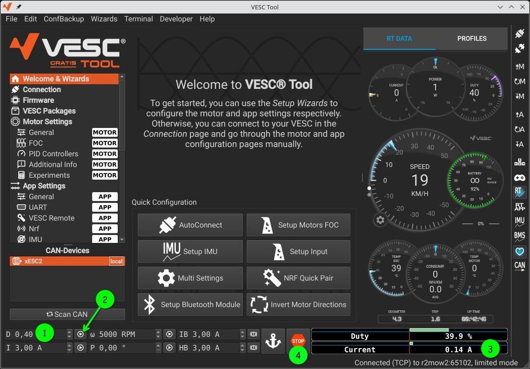Decrease the IB brake current value
The height and width of the screenshot is (369, 530).
242,336
